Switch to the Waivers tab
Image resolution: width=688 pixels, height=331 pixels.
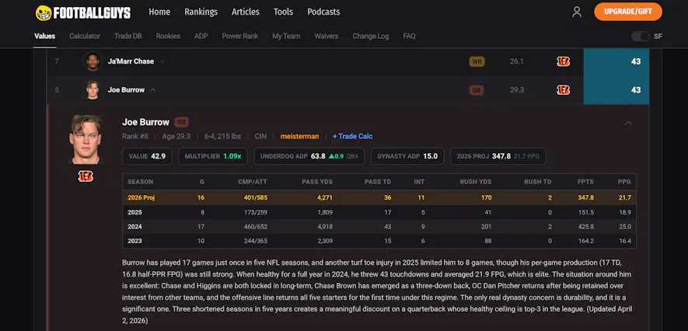coord(326,36)
